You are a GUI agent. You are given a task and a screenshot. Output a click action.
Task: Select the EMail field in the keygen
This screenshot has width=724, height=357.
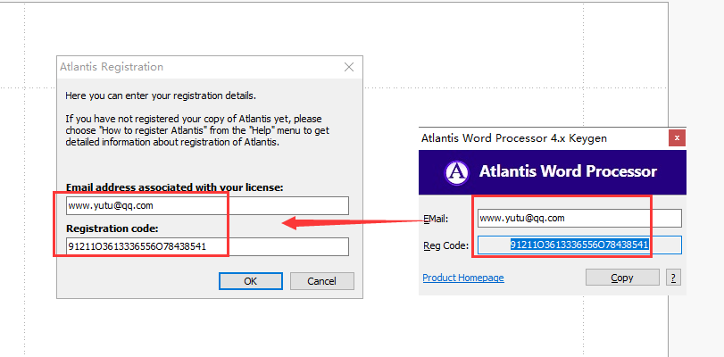[578, 218]
